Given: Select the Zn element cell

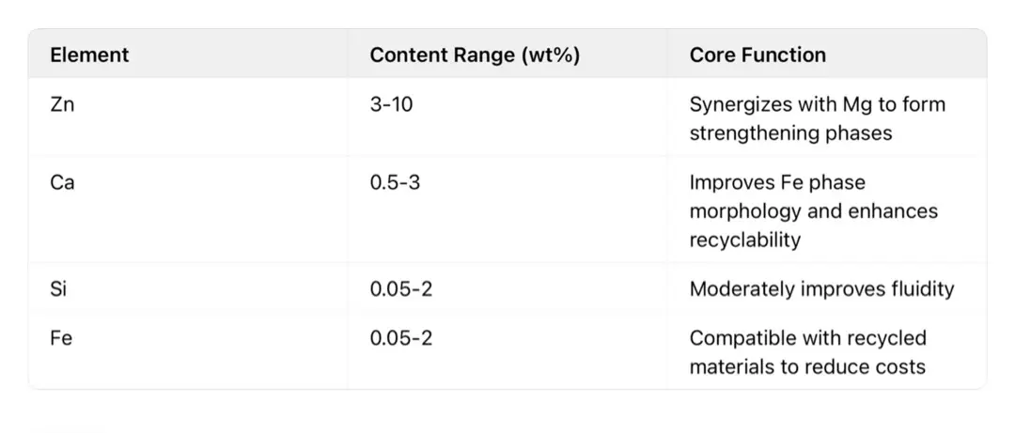Looking at the screenshot, I should coord(62,104).
